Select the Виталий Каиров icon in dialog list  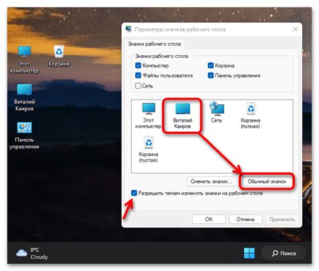182,116
